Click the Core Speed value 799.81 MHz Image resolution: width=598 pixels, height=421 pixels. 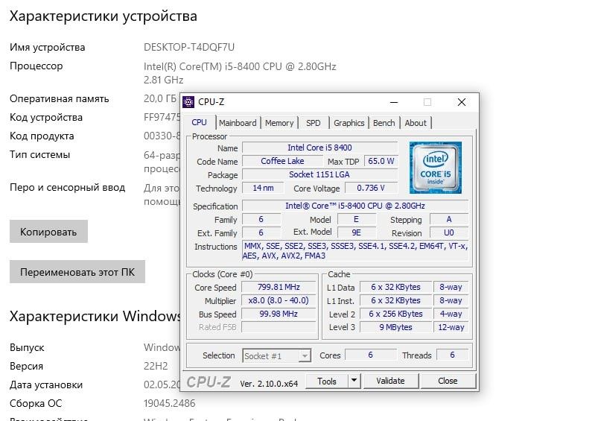pos(279,287)
